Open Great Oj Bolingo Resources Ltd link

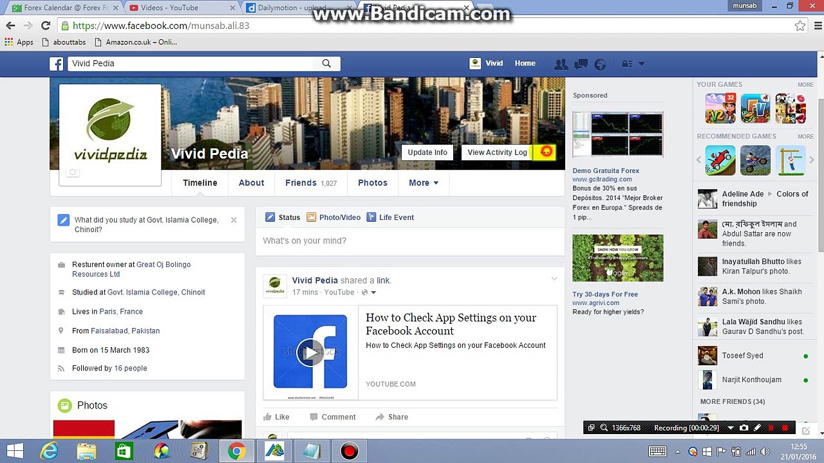pyautogui.click(x=131, y=269)
